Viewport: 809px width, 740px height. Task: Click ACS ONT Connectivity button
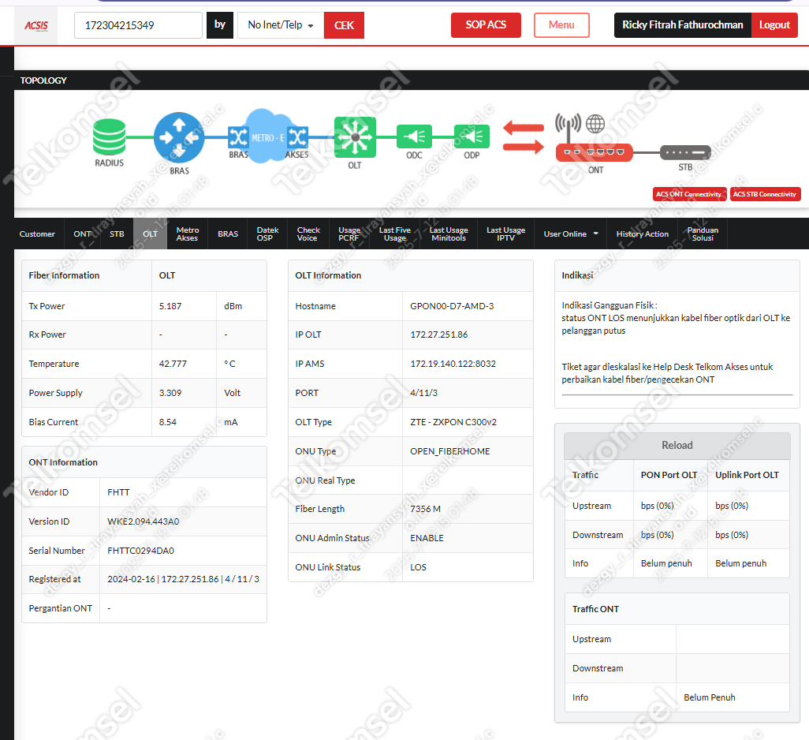click(x=689, y=194)
